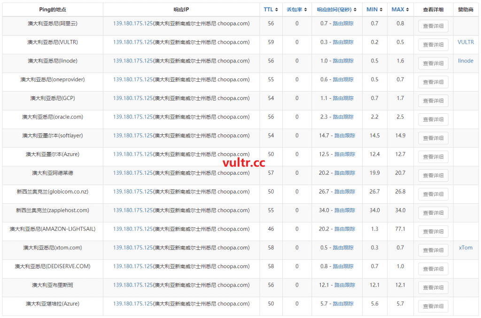Open 查看详细 for 澳大利亚悉尼(GCP) row

coord(433,101)
